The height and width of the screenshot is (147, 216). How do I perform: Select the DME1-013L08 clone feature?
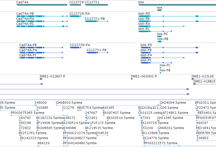(x=204, y=79)
